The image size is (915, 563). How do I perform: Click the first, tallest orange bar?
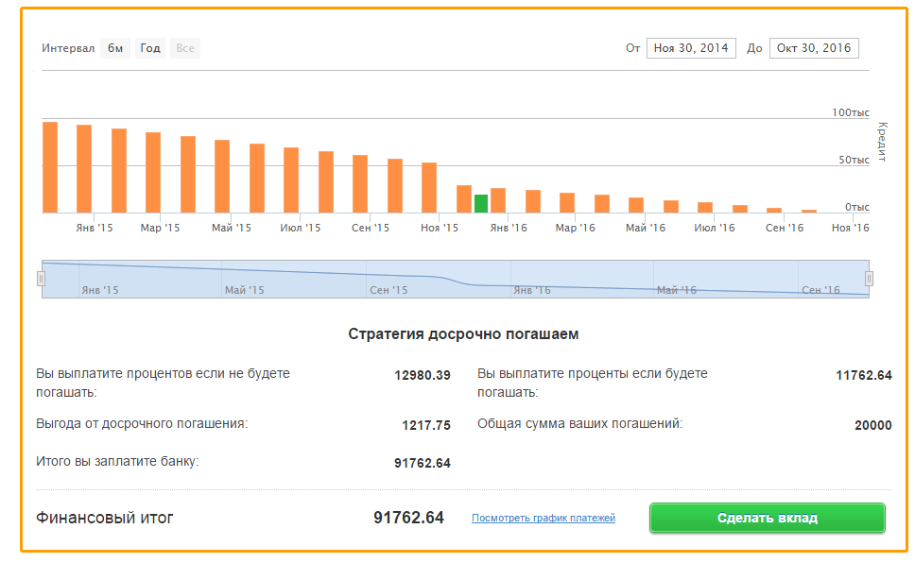tap(50, 167)
